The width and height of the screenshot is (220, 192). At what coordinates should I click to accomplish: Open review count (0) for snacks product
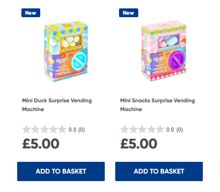click(179, 130)
